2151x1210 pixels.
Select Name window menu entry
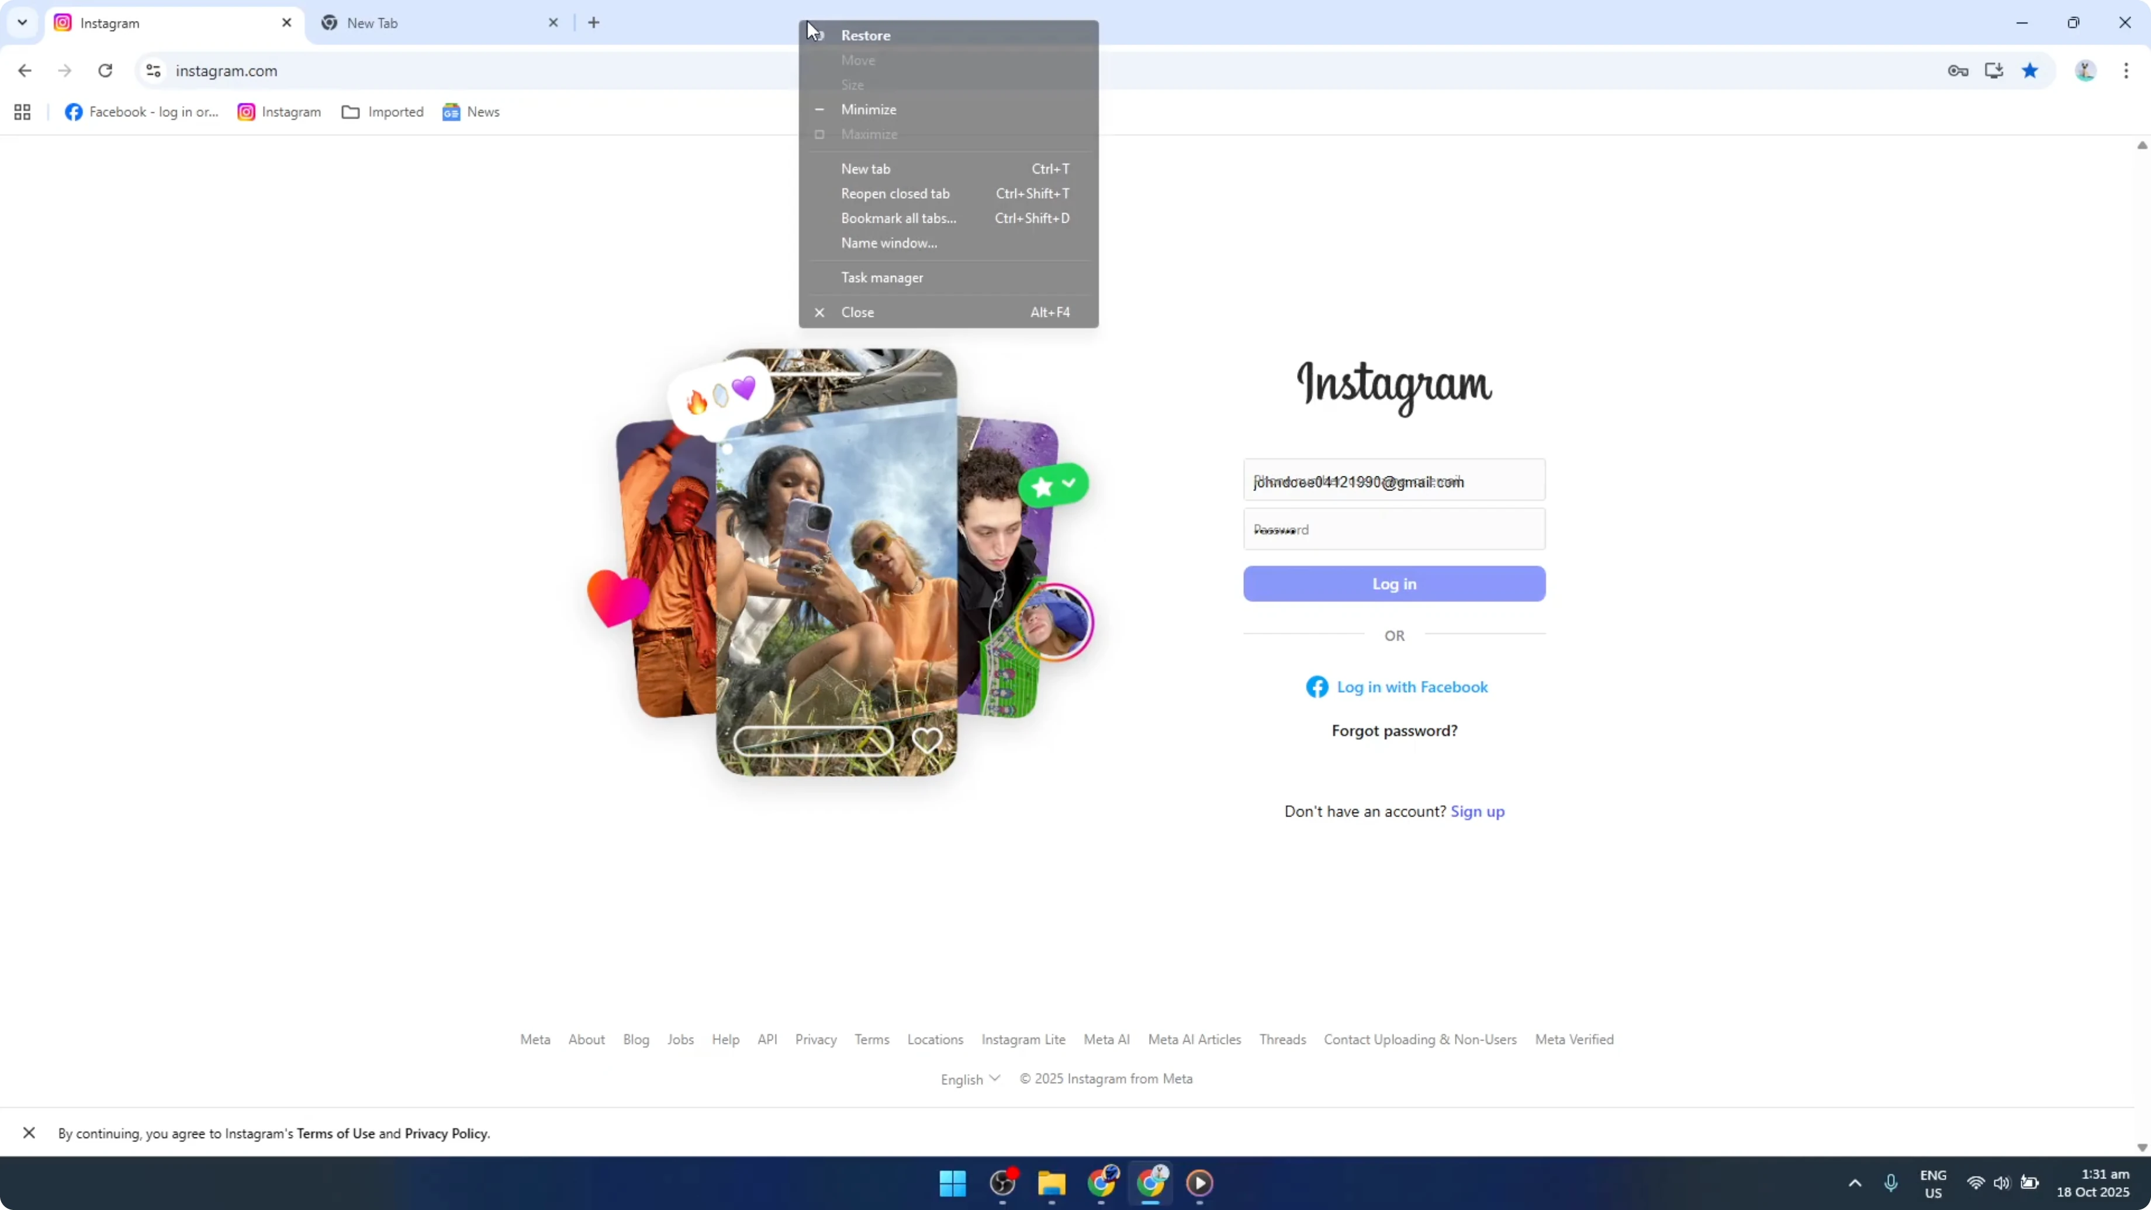pos(949,243)
